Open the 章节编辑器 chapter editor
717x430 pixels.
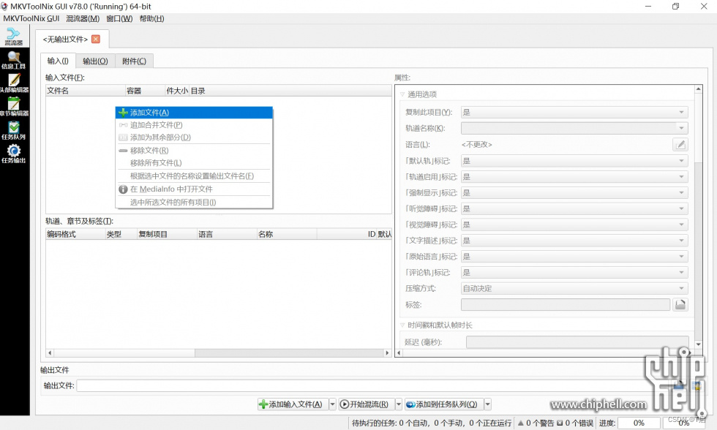pyautogui.click(x=14, y=107)
